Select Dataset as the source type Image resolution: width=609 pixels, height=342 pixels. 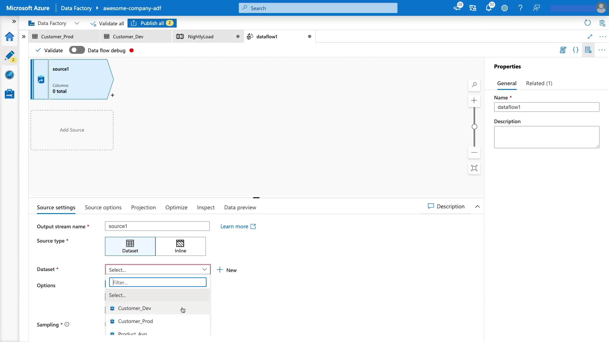pos(130,246)
